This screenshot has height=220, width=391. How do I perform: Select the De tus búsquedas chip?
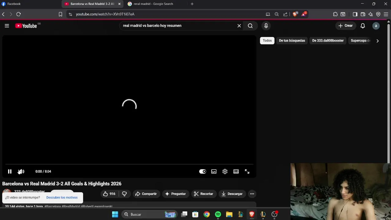[x=292, y=41]
